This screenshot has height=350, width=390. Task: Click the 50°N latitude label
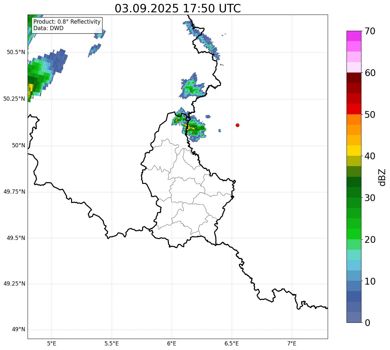click(x=18, y=145)
